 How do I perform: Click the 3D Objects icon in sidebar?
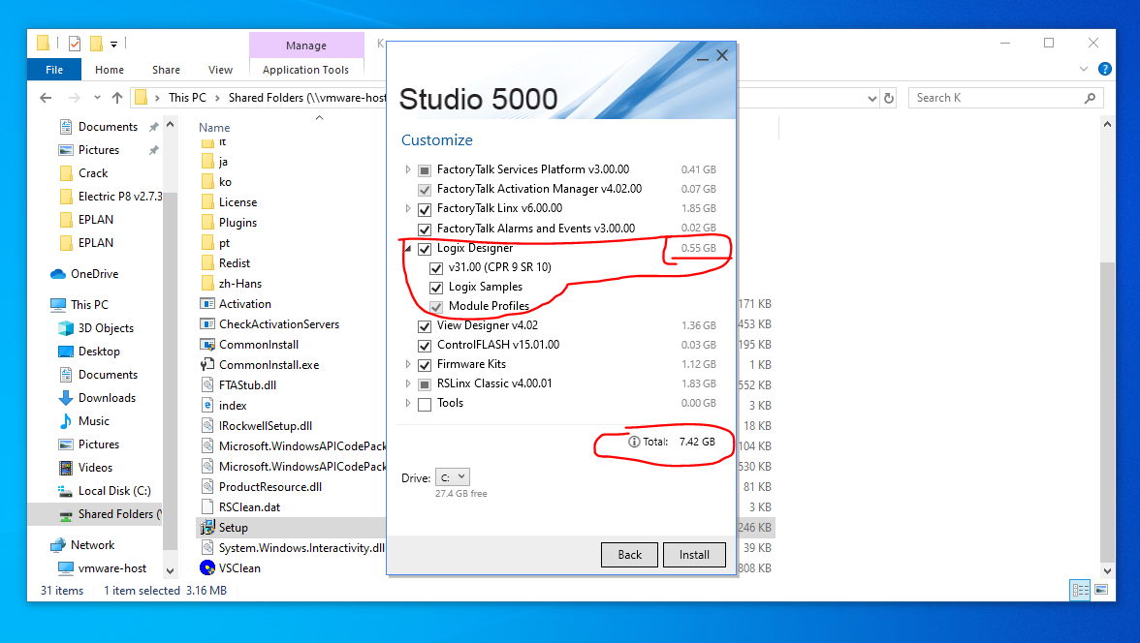pyautogui.click(x=66, y=327)
